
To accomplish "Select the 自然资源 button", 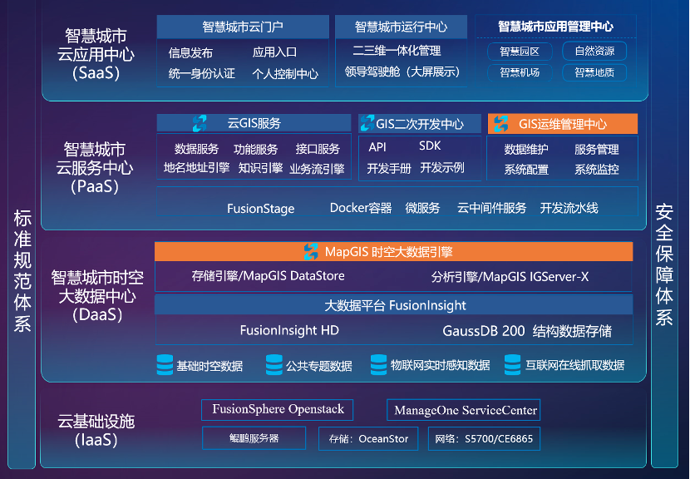I will point(594,51).
